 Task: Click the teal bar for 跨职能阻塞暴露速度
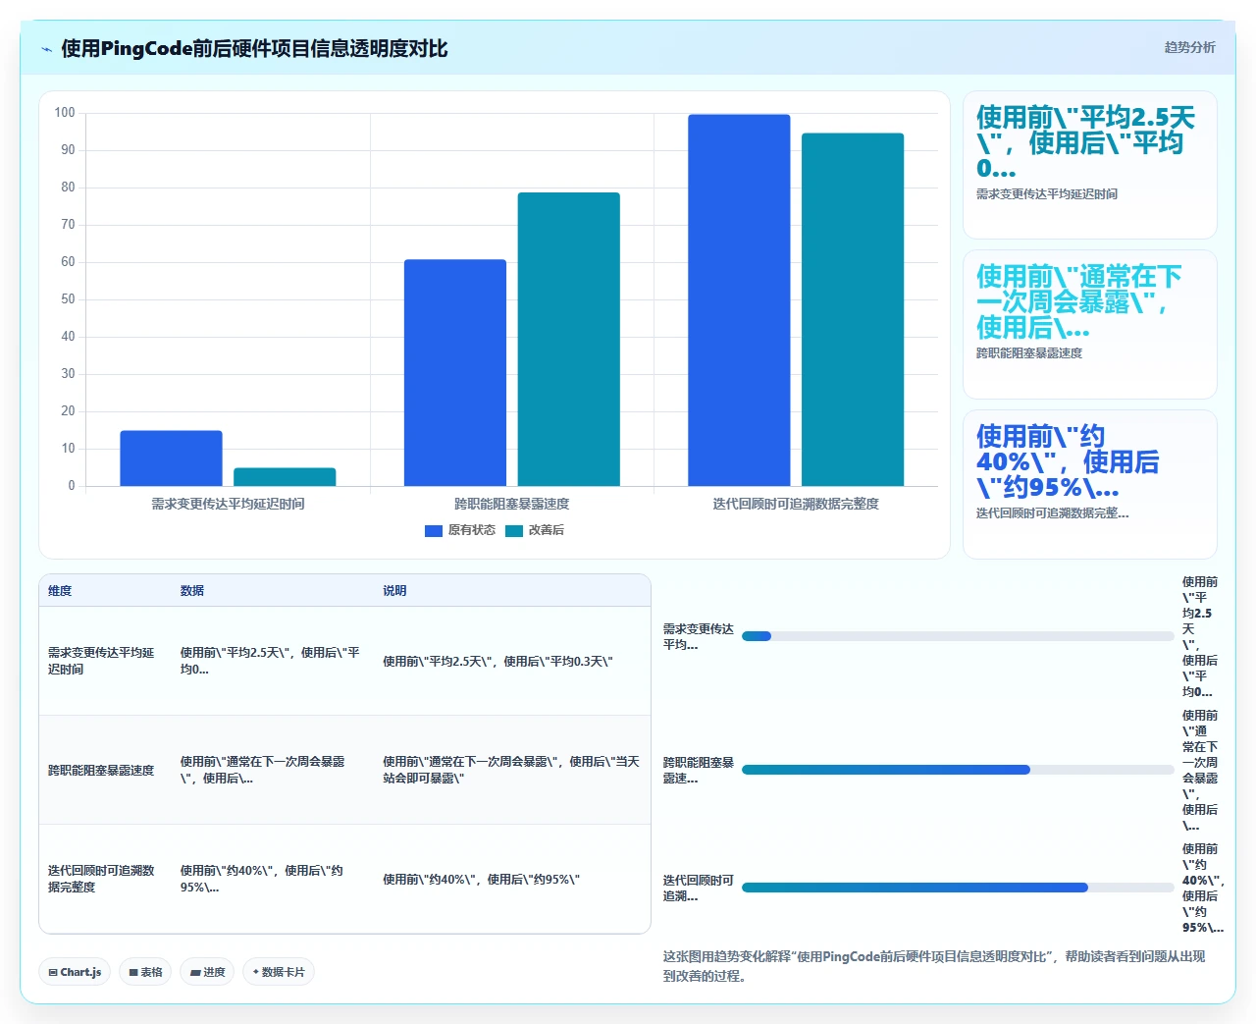[x=569, y=340]
